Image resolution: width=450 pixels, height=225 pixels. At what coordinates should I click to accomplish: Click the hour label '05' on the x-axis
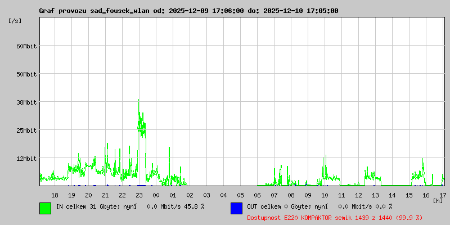pyautogui.click(x=241, y=195)
